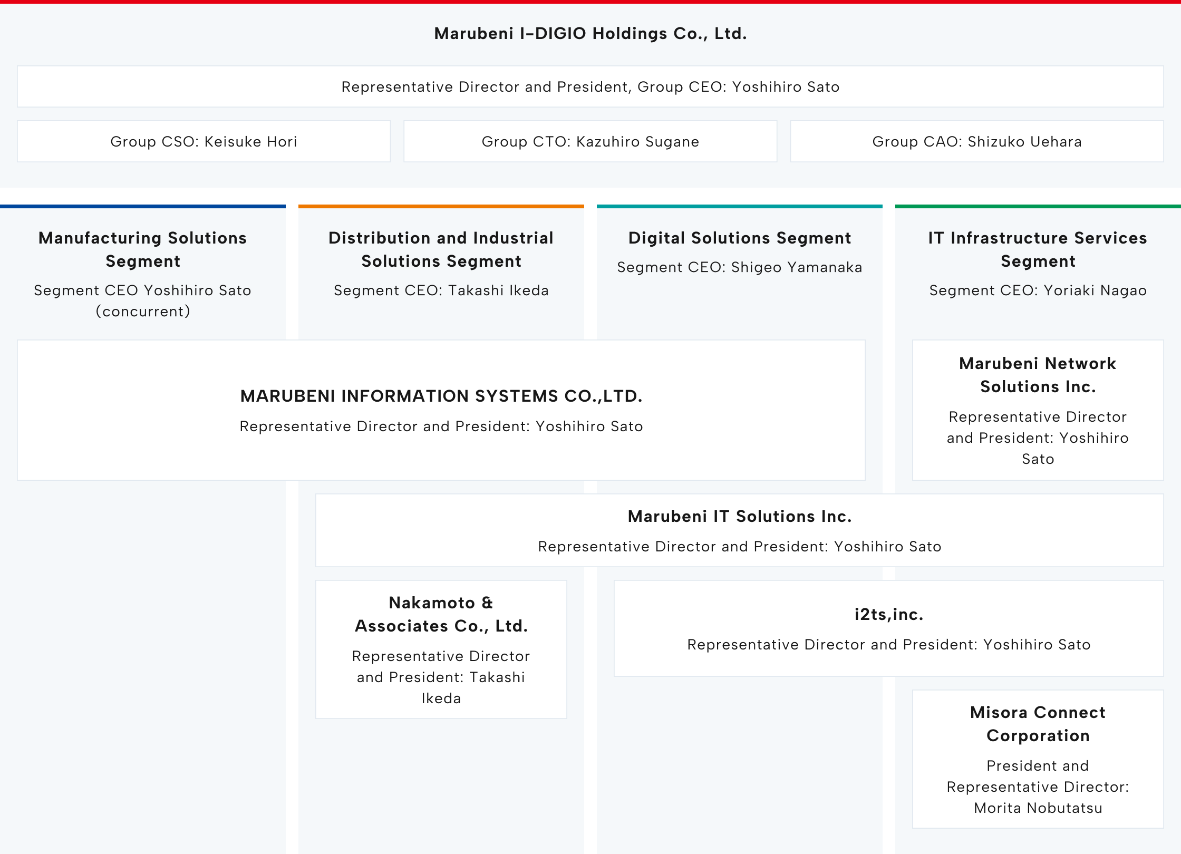Viewport: 1181px width, 854px height.
Task: Click the Distribution and Industrial Solutions Segment header
Action: [x=441, y=249]
